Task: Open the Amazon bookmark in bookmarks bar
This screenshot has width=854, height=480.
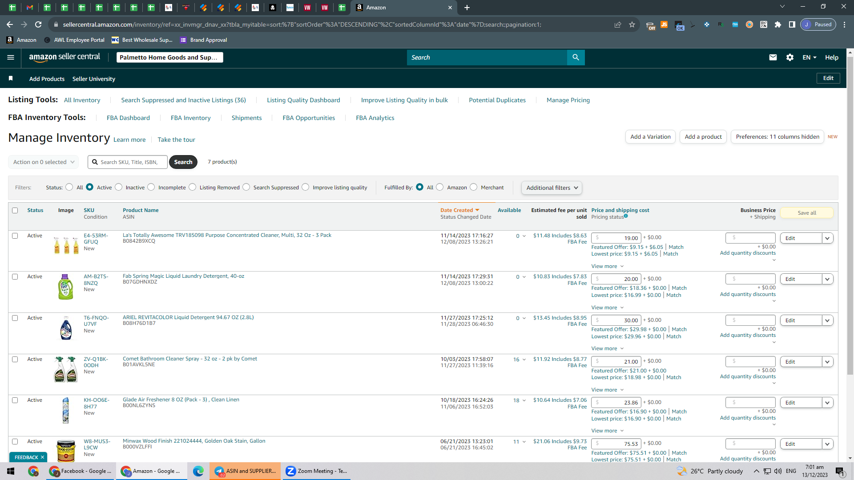Action: [21, 40]
